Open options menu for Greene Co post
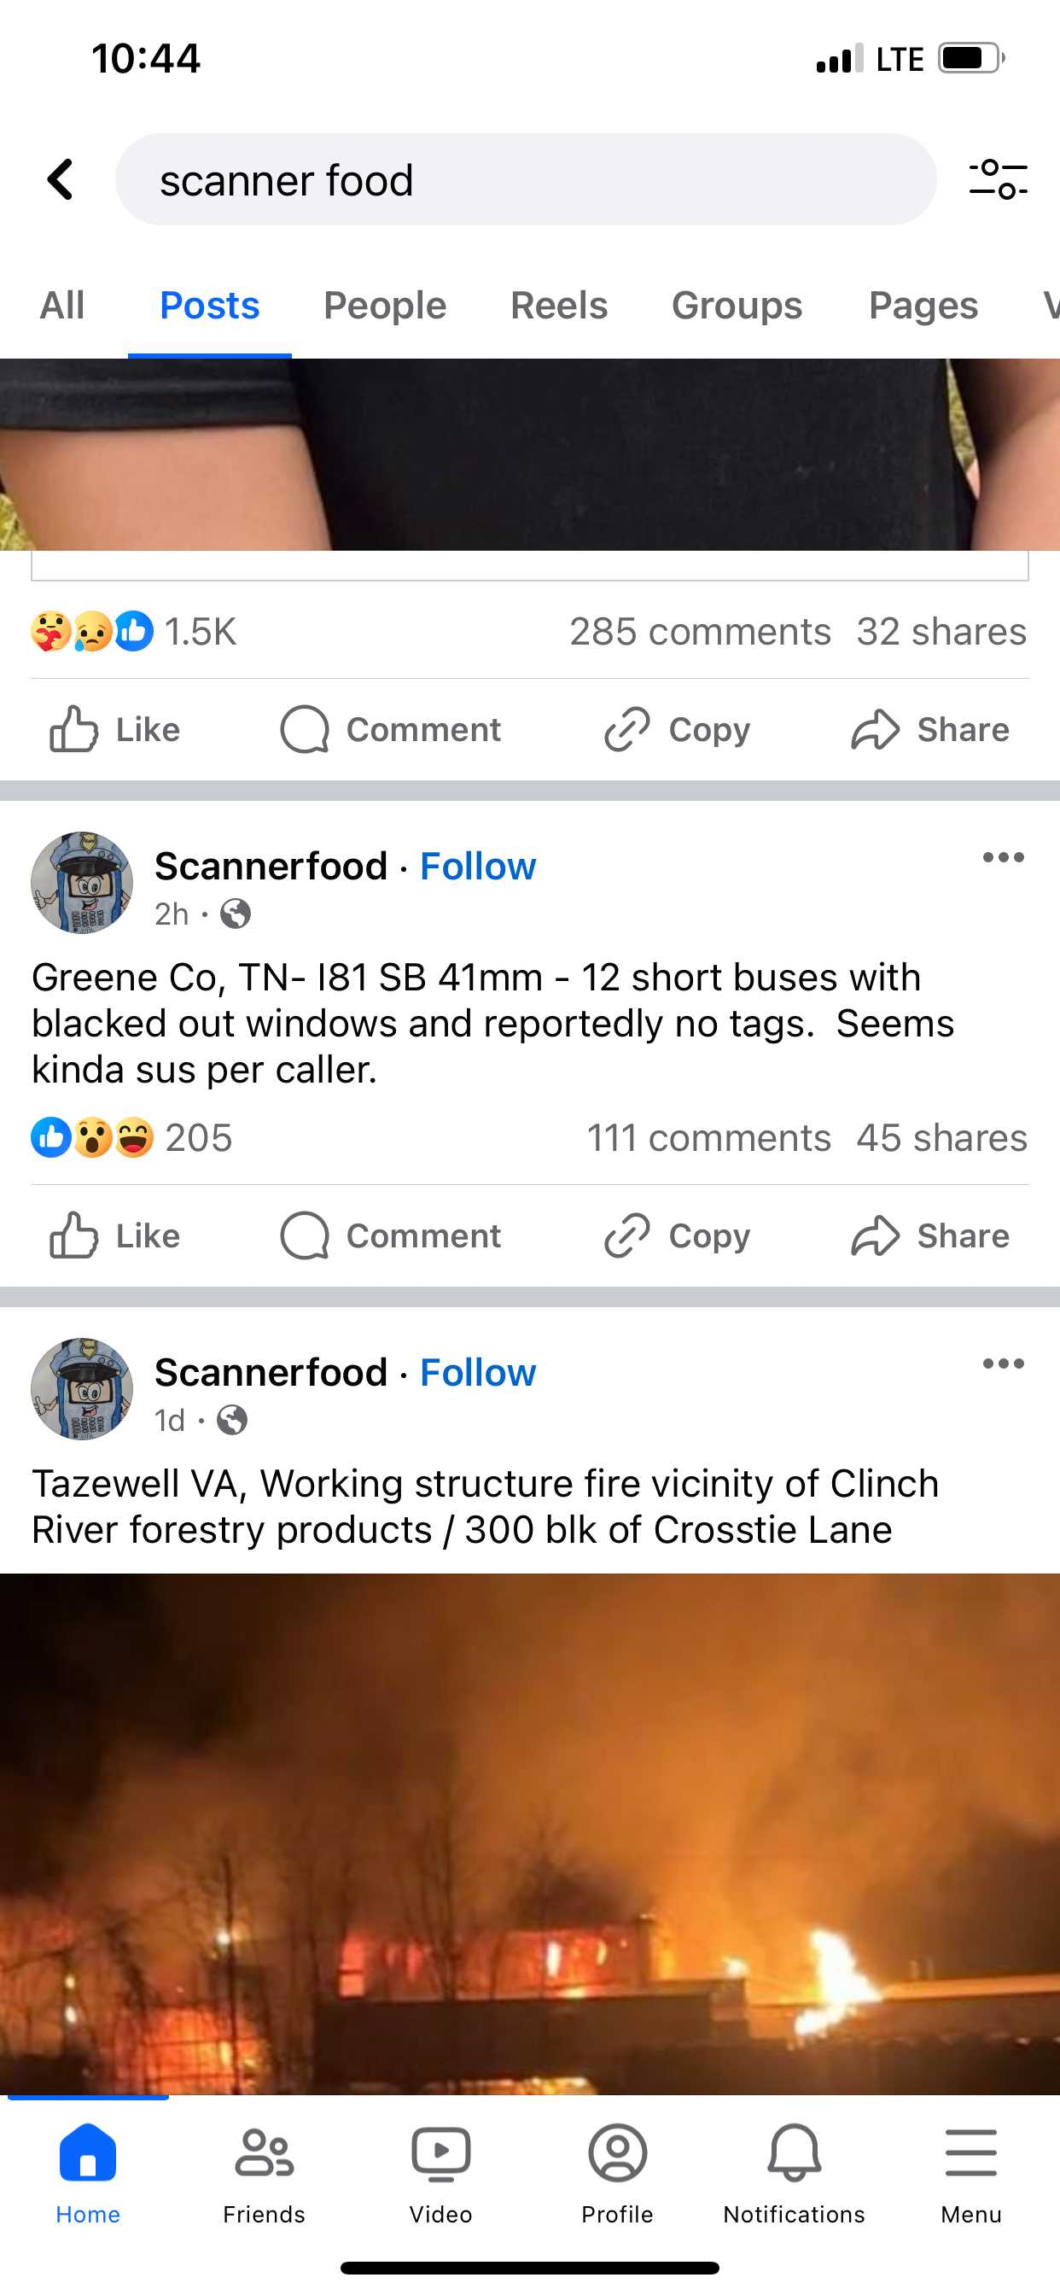 pyautogui.click(x=1003, y=858)
